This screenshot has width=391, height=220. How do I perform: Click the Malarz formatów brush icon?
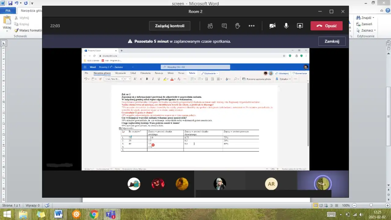16,30
